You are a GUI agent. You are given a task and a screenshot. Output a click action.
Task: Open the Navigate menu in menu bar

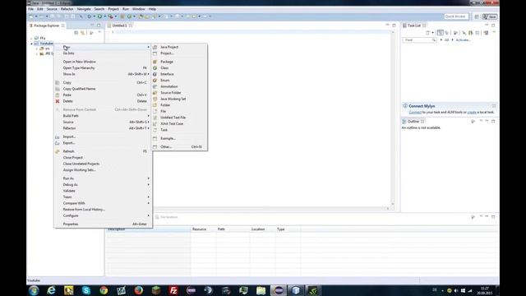[84, 9]
